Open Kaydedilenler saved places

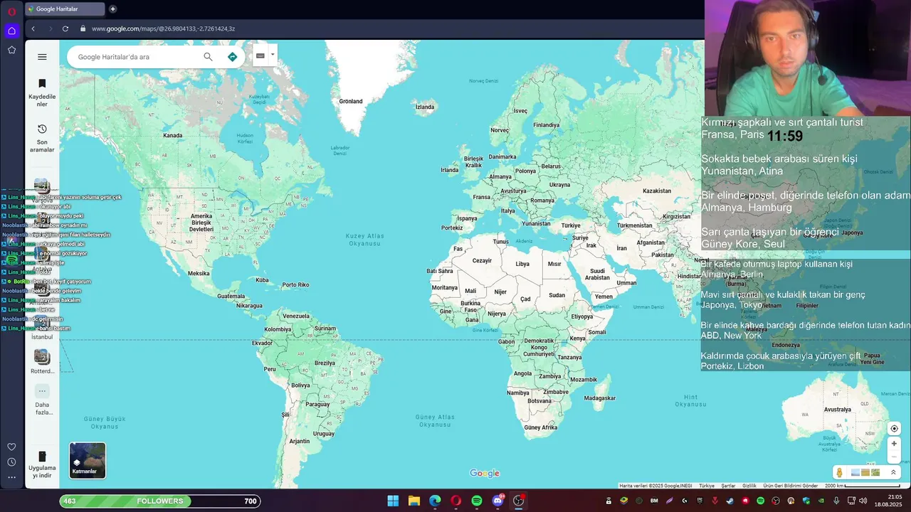(42, 92)
